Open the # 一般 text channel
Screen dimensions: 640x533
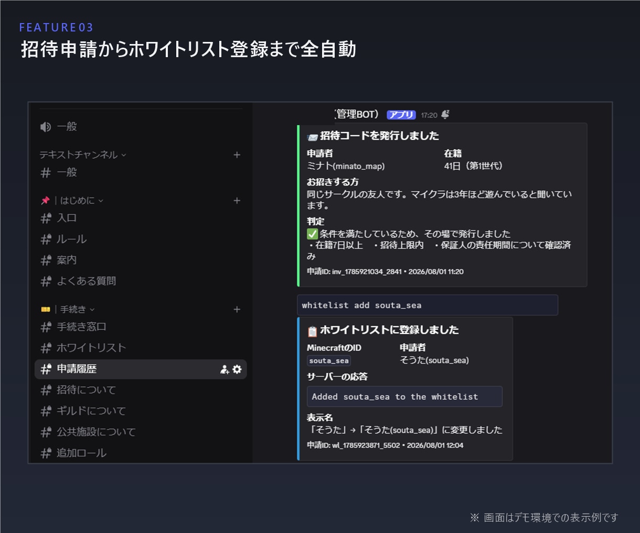click(x=141, y=172)
